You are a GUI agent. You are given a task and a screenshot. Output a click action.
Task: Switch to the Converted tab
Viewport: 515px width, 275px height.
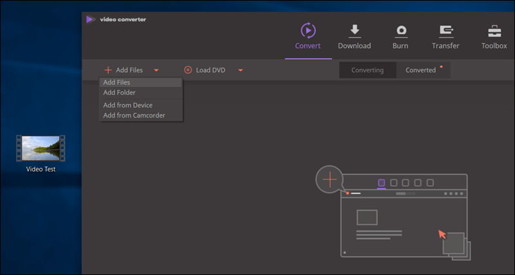423,70
